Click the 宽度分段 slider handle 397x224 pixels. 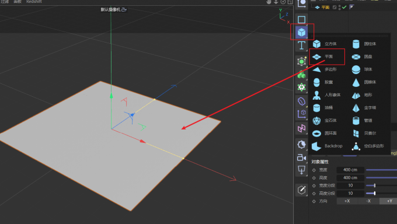tap(374, 185)
